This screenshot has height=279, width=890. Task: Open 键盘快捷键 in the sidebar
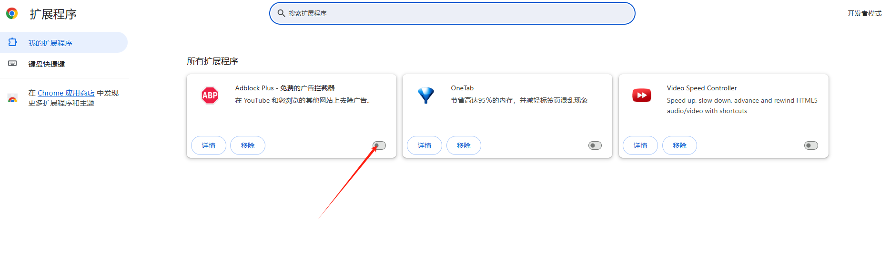coord(64,64)
